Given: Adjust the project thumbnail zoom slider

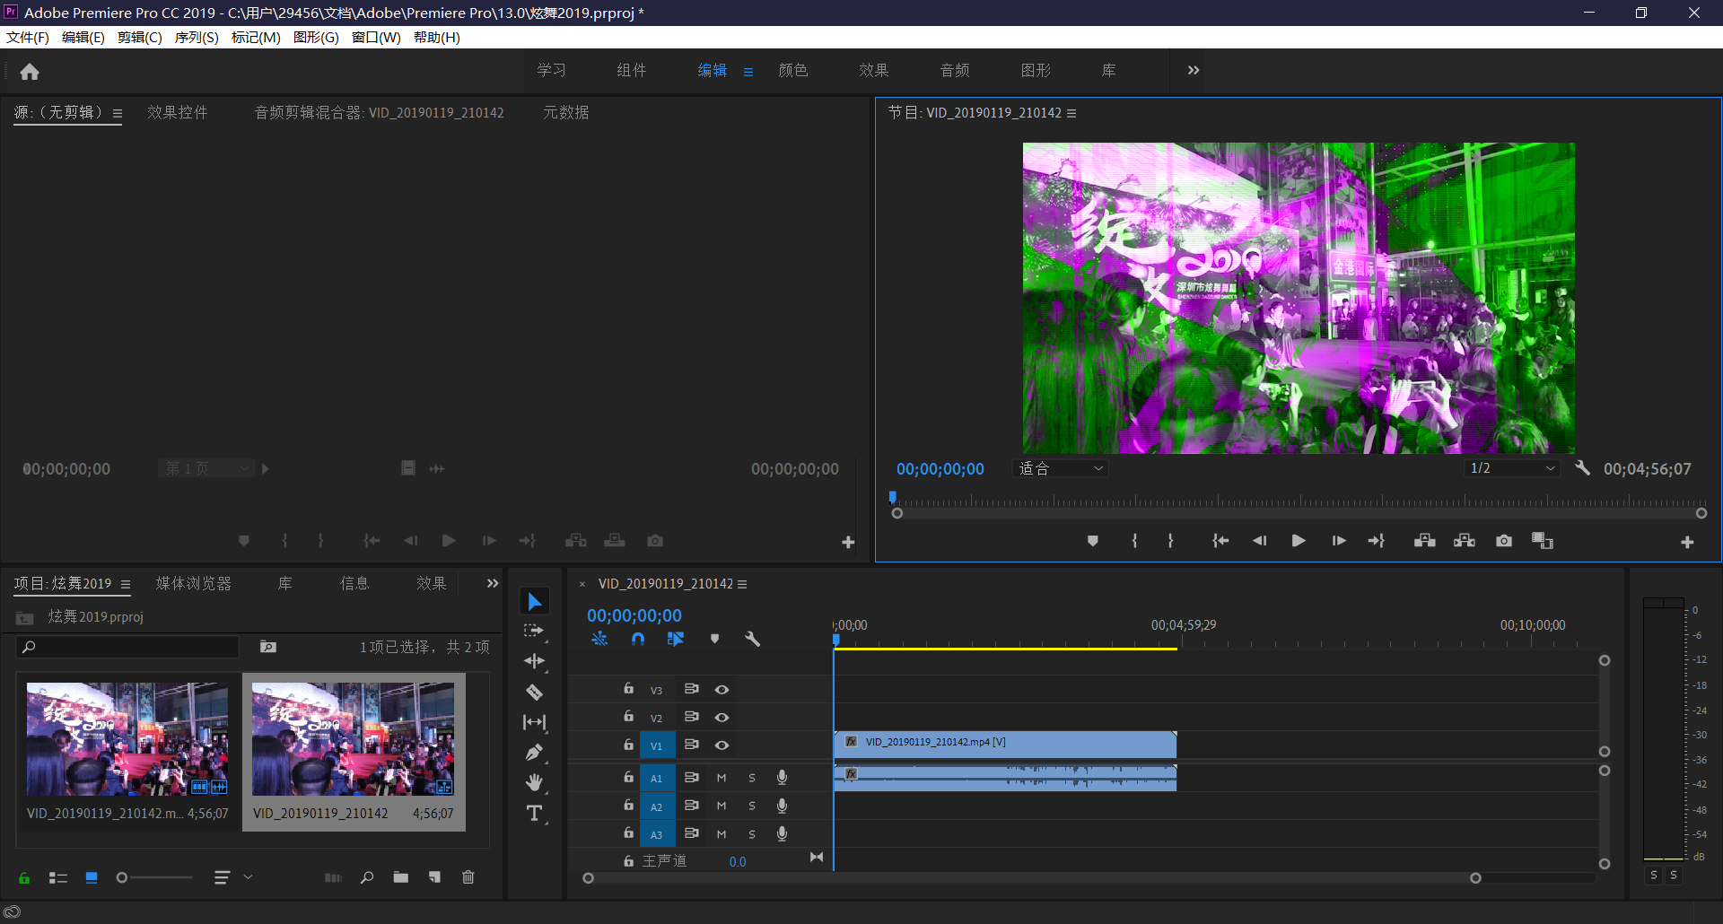Looking at the screenshot, I should [x=123, y=877].
